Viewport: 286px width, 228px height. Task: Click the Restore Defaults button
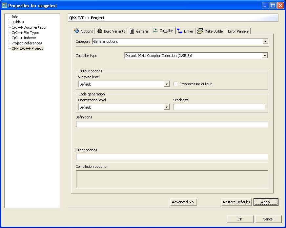point(236,202)
